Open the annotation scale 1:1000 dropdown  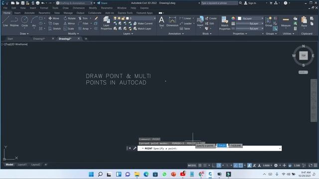[x=267, y=166]
